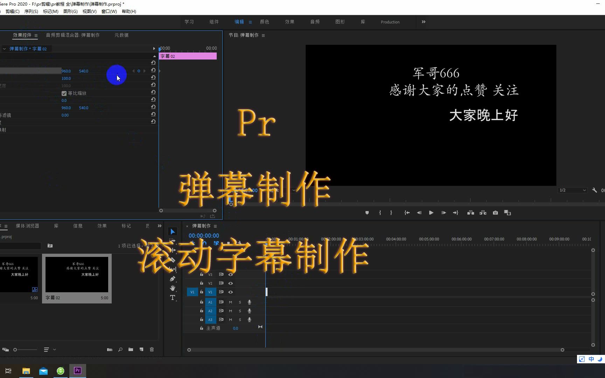Open 弹幕制作 timeline panel menu
Viewport: 605px width, 378px height.
click(215, 226)
